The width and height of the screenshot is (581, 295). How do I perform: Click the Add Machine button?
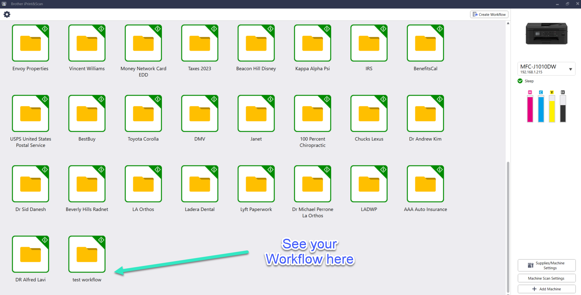point(546,289)
